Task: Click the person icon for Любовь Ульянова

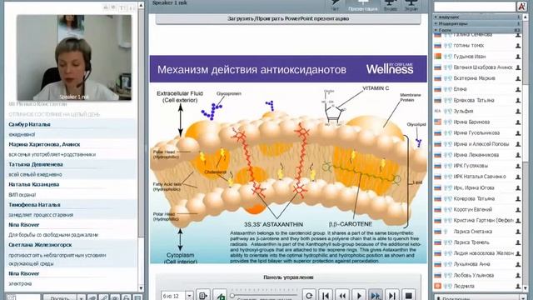Action: 518,275
